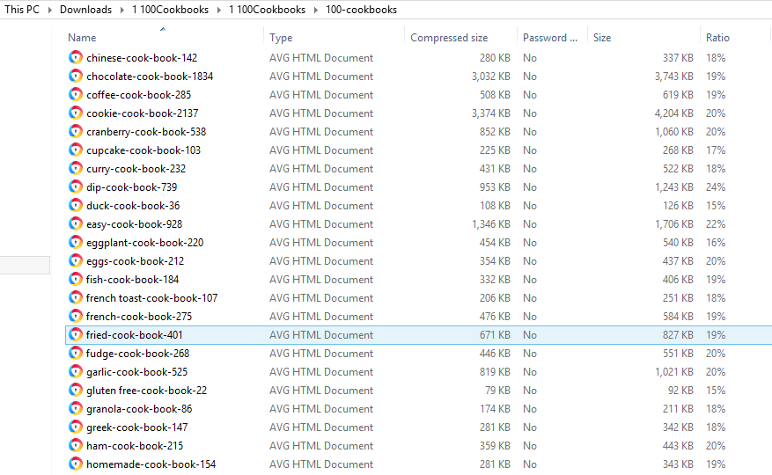Click the fudge-cook-book-268 file icon
The width and height of the screenshot is (772, 475).
point(76,353)
